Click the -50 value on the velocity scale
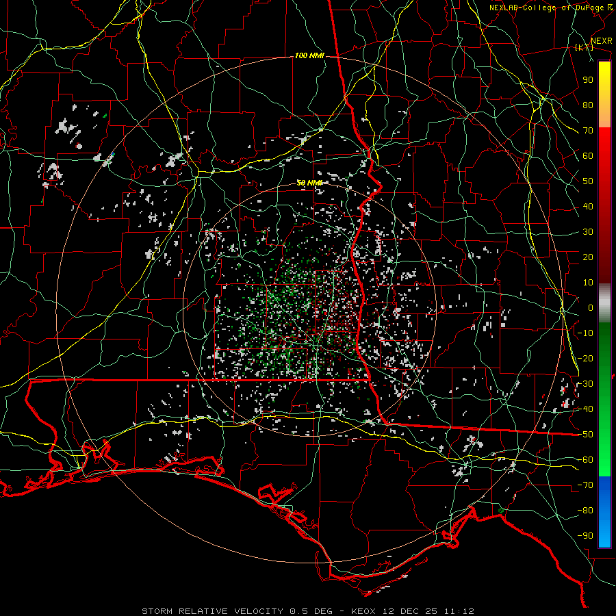 [x=585, y=435]
